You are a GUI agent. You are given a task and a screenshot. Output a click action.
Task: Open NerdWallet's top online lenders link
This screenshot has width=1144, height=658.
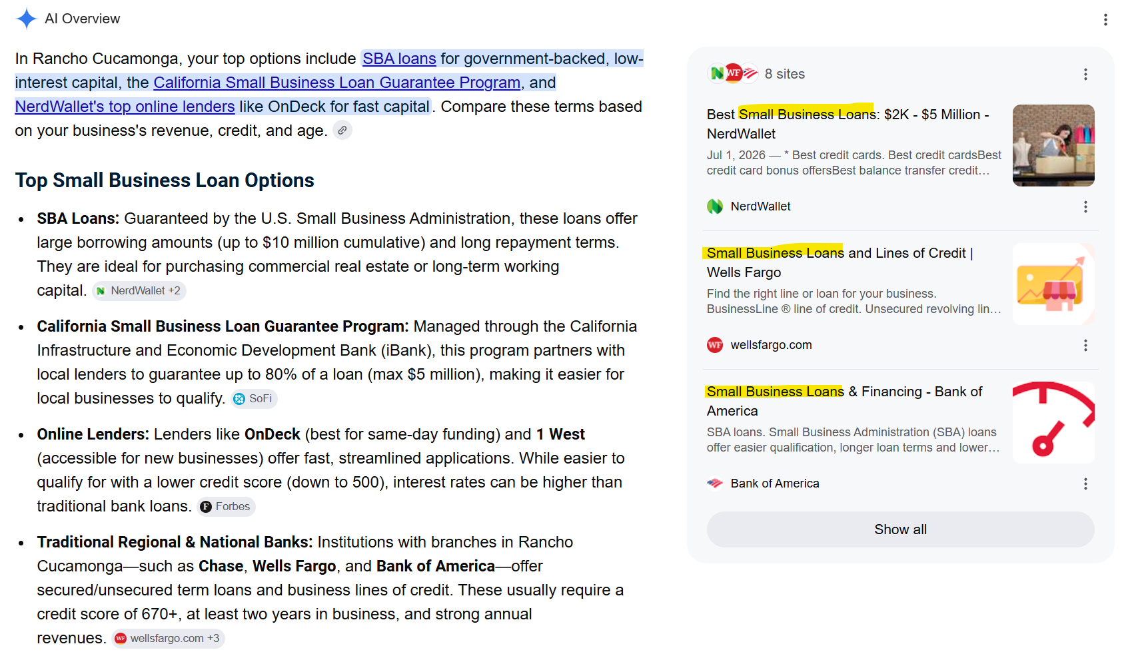pyautogui.click(x=125, y=107)
